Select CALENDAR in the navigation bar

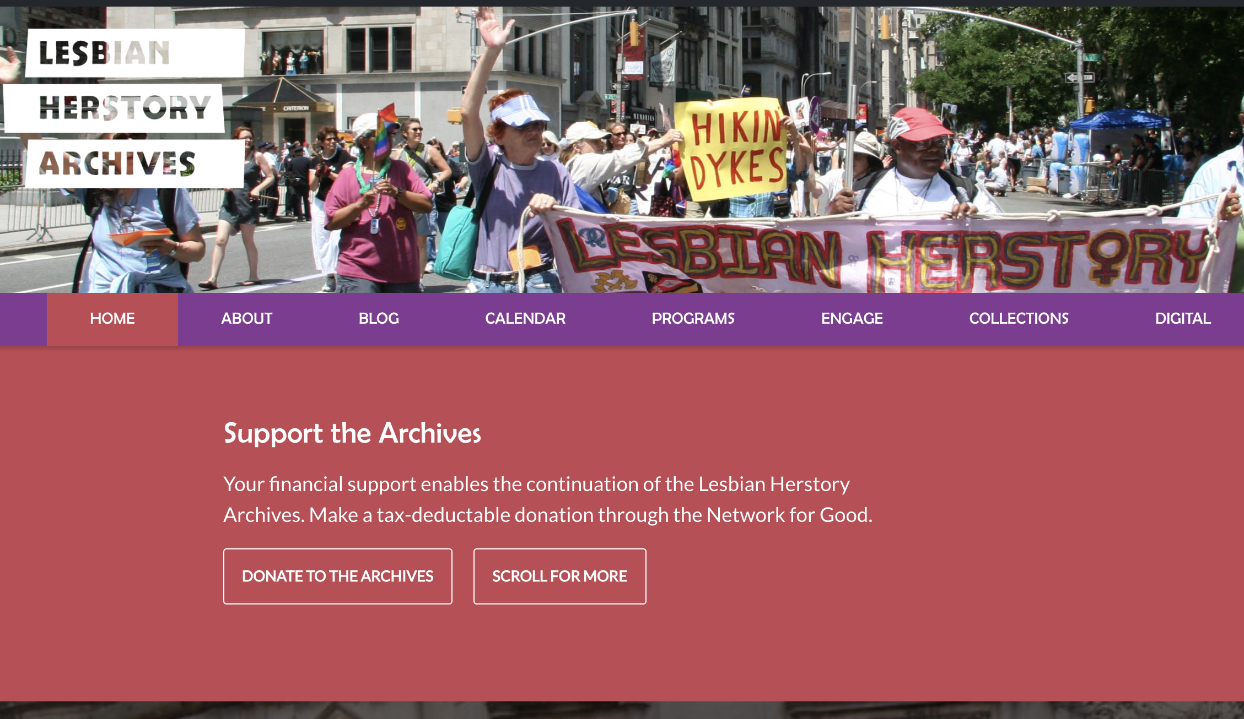click(525, 319)
